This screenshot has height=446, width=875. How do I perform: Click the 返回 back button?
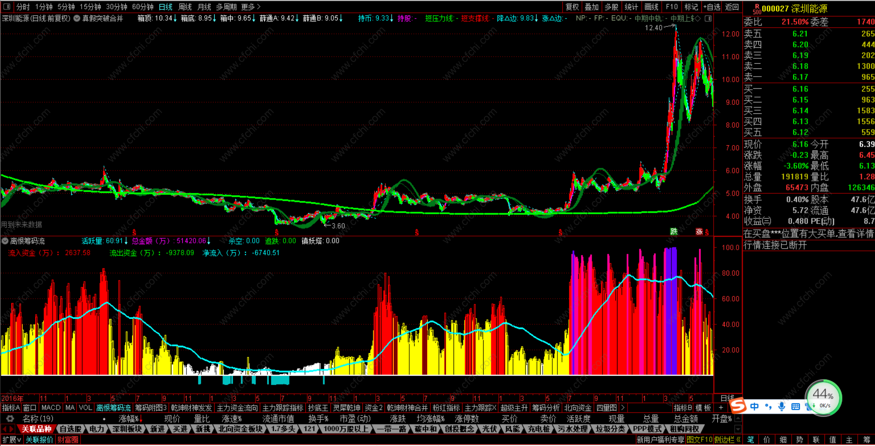pyautogui.click(x=732, y=7)
